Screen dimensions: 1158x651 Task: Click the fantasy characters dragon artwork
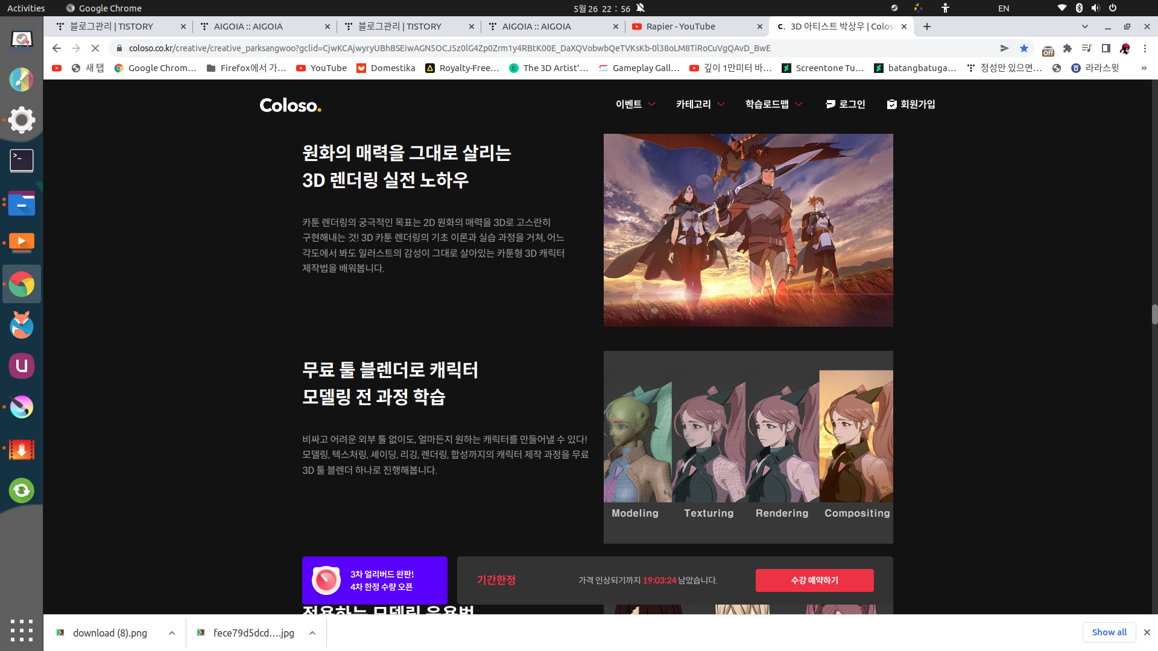pos(748,230)
